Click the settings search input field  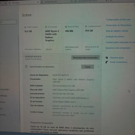tap(8, 22)
